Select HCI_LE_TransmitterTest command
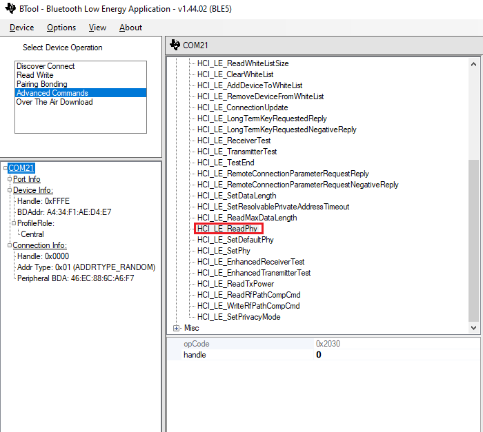Screen dimensions: 483x432 [x=237, y=152]
